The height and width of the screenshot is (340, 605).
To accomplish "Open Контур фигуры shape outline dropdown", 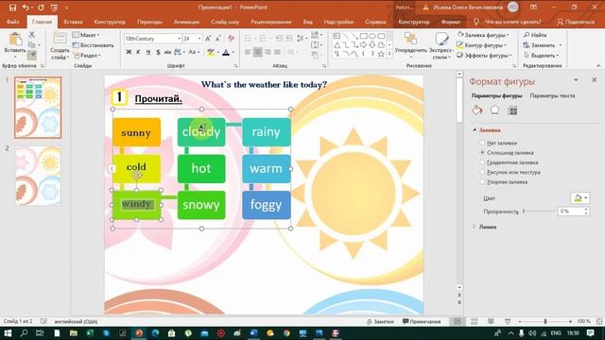I will pos(481,45).
